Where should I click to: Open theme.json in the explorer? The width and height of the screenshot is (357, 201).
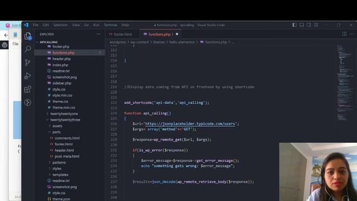pyautogui.click(x=61, y=199)
